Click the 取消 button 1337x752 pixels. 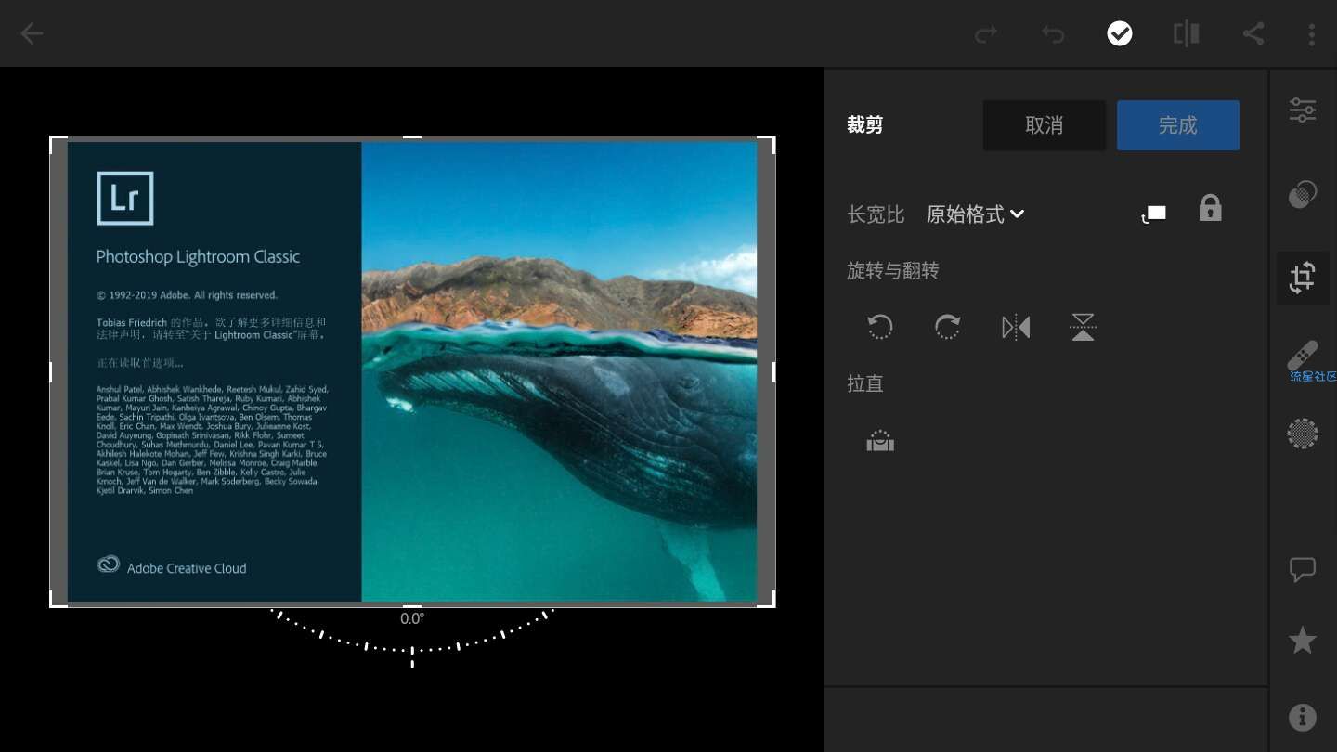1045,125
